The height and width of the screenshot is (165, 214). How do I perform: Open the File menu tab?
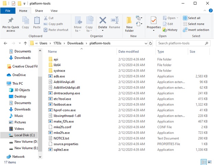pyautogui.click(x=8, y=11)
